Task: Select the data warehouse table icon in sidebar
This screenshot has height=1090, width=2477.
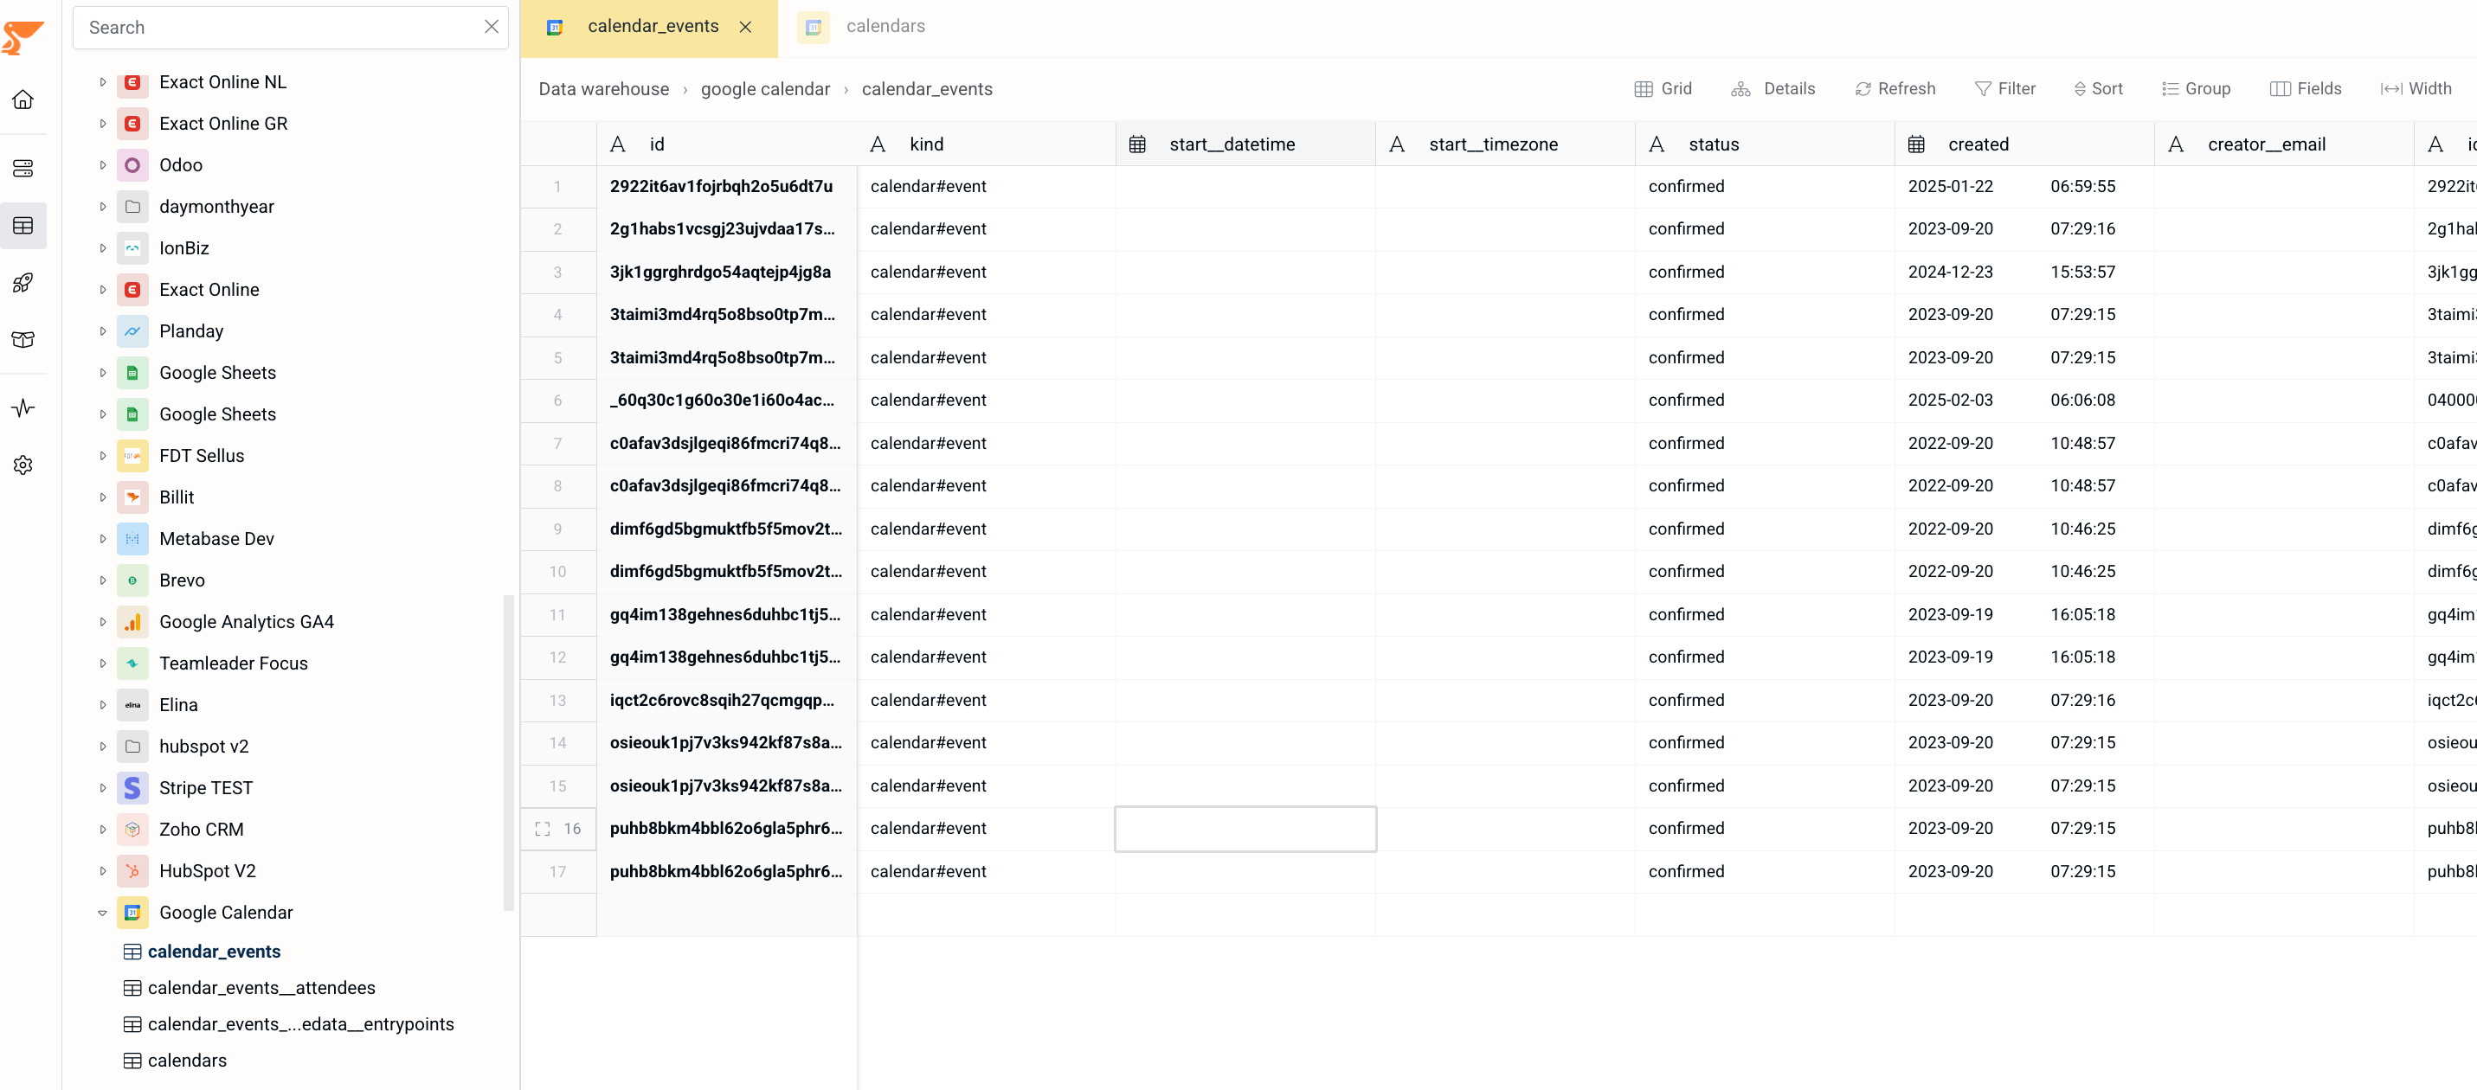Action: (x=23, y=225)
